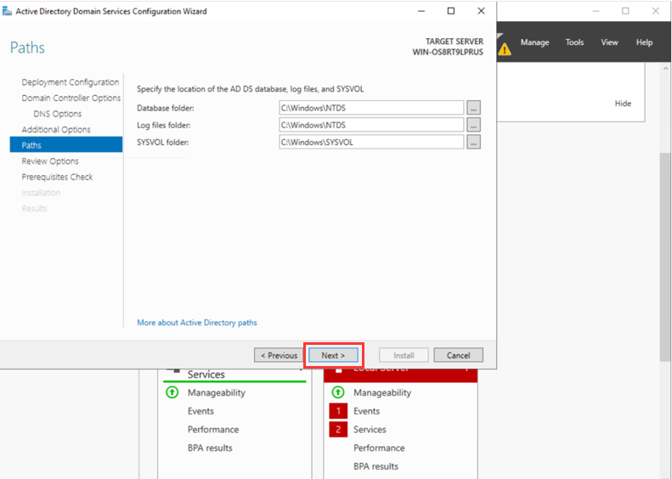Viewport: 672px width, 479px height.
Task: Click inside the Database folder text field
Action: [x=371, y=108]
